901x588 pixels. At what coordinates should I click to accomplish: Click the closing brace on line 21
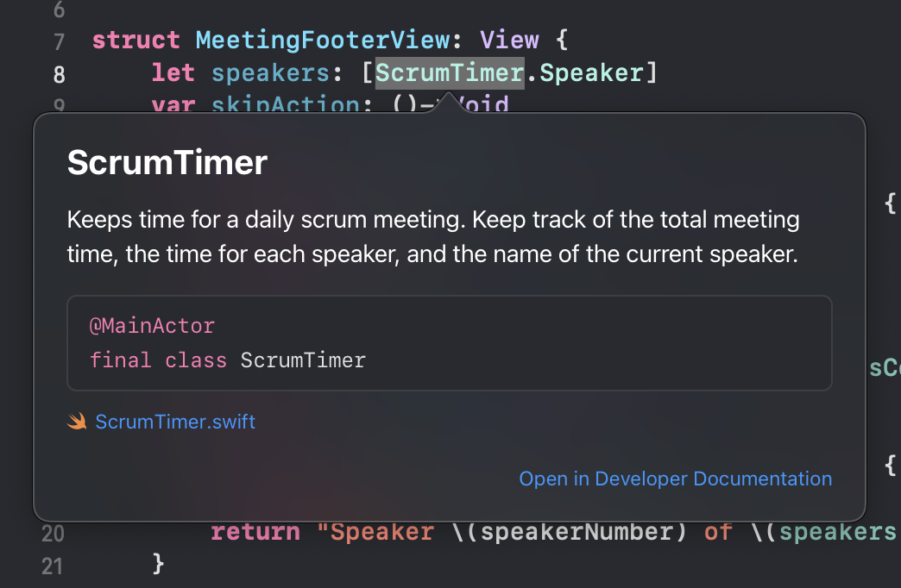coord(158,564)
